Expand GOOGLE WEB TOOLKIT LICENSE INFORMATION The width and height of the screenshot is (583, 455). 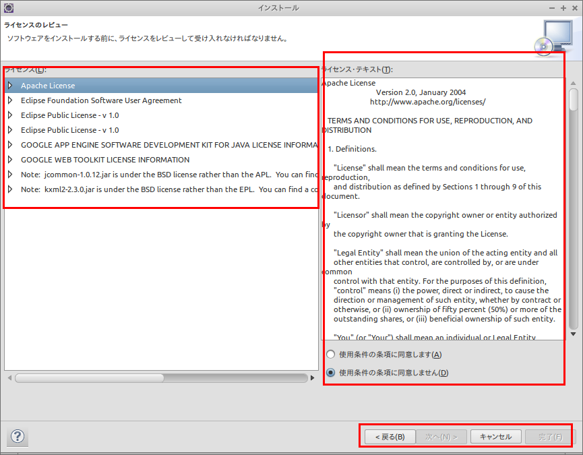point(10,160)
